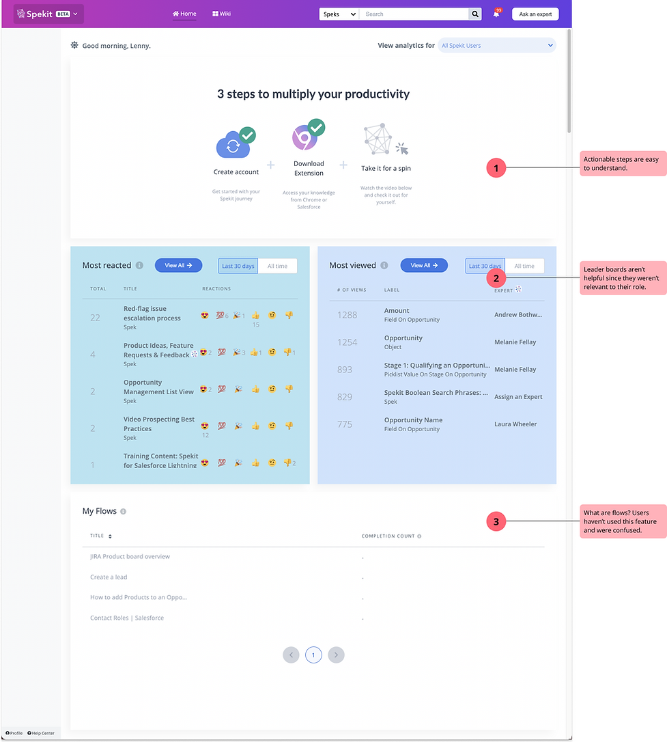The height and width of the screenshot is (742, 667).
Task: Open How to add Products to an Oppo... flow
Action: point(139,598)
